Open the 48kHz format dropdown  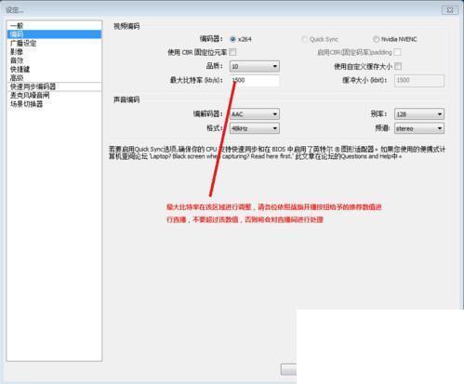[255, 128]
